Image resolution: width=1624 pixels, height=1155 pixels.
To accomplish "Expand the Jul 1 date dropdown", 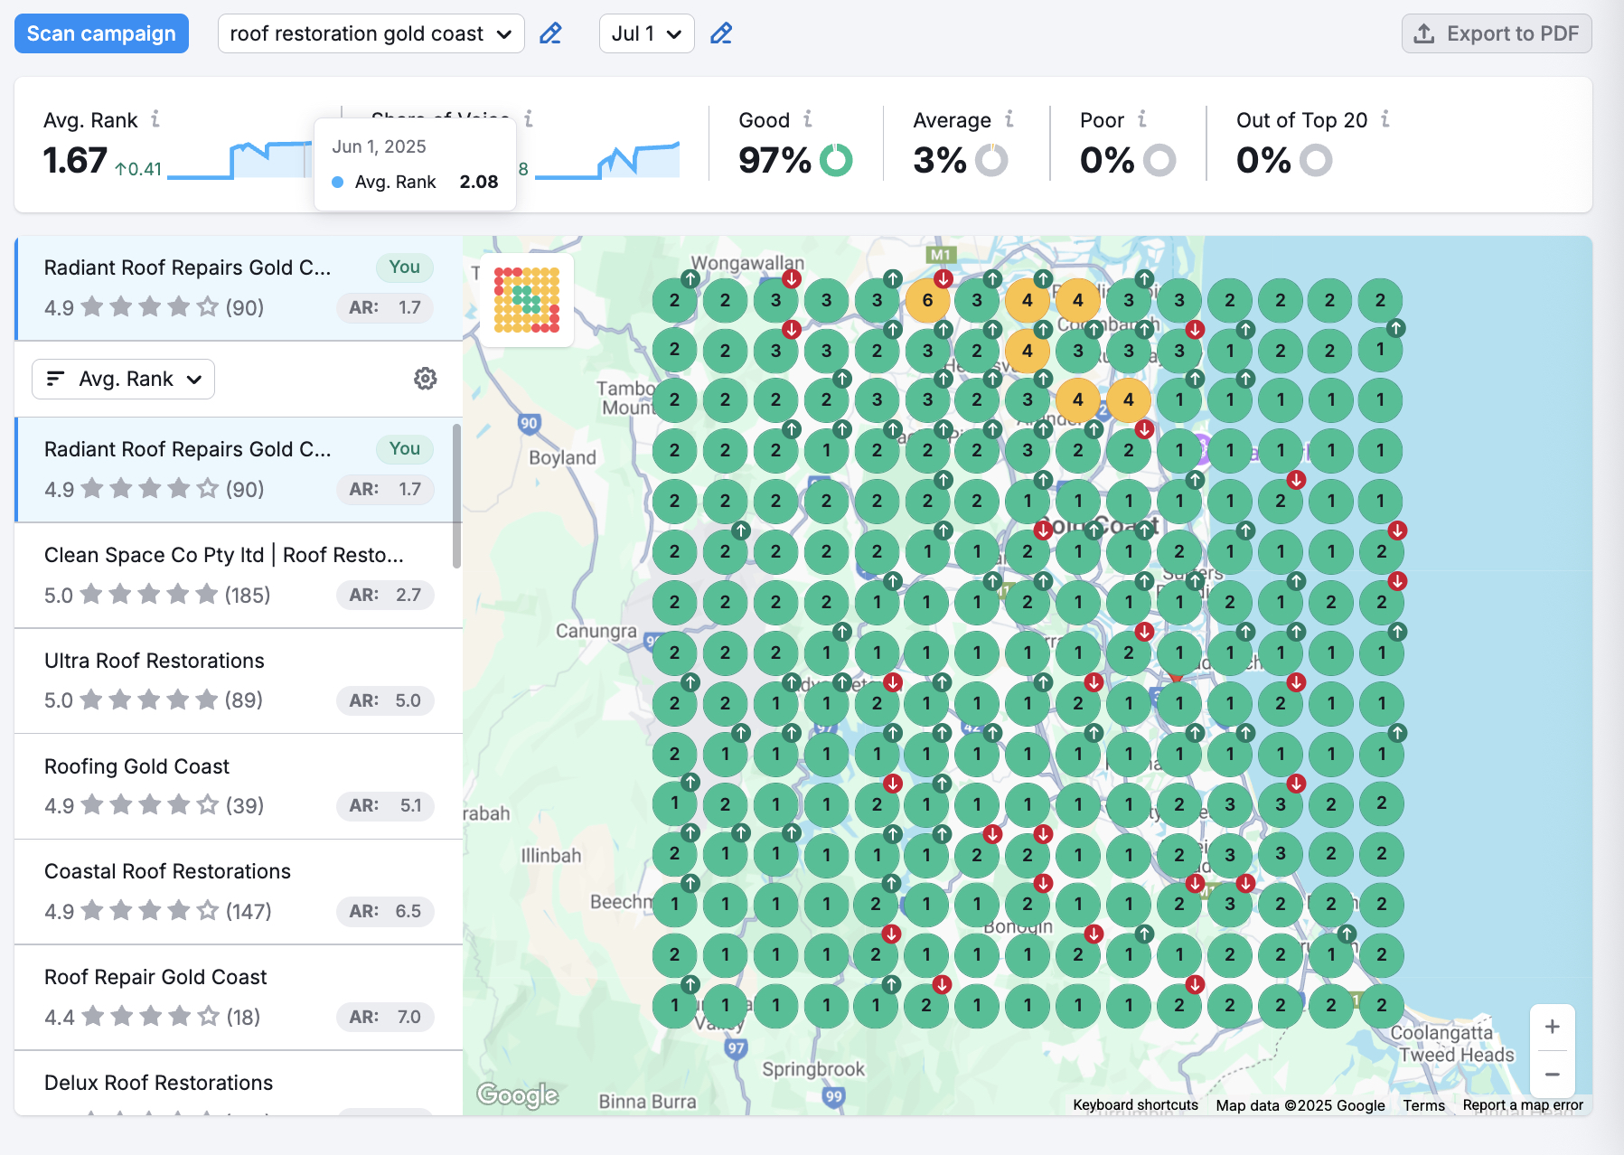I will pos(646,34).
